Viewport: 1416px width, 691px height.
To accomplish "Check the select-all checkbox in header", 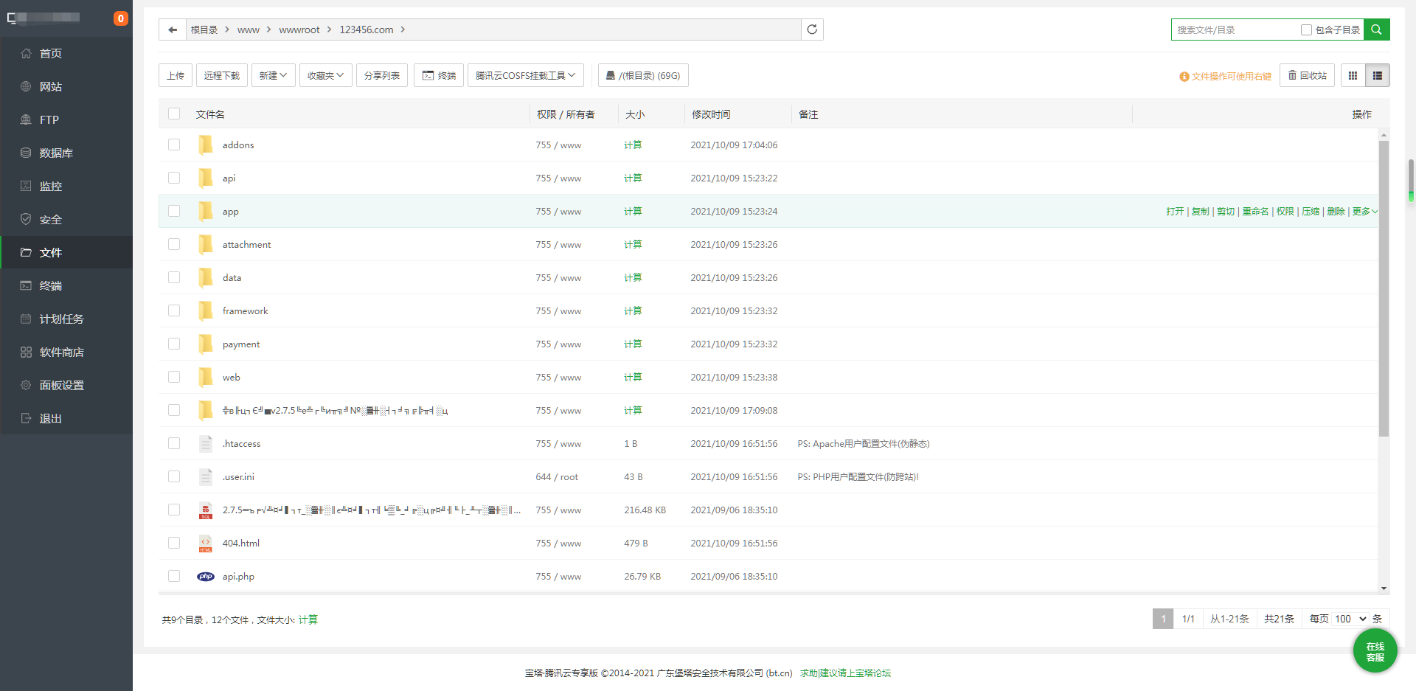I will [174, 114].
